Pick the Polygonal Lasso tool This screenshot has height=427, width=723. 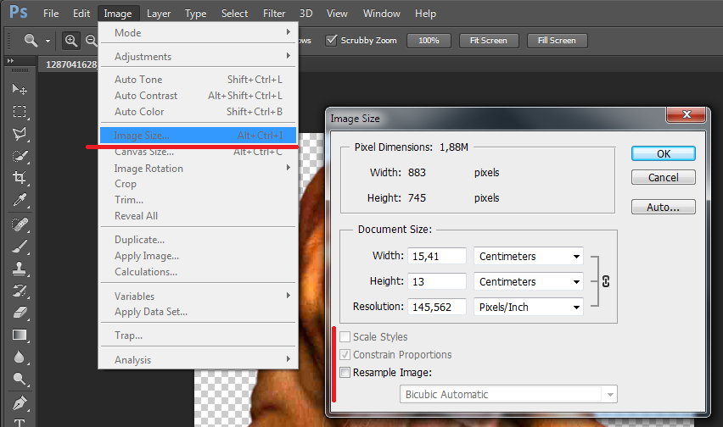click(20, 134)
